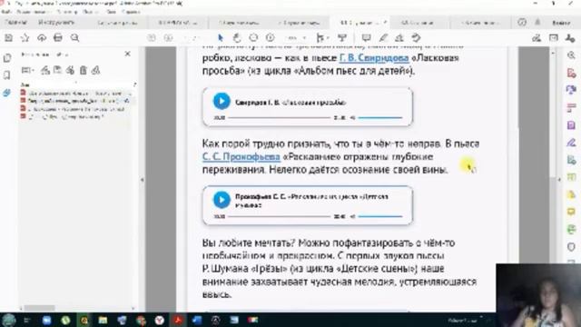Image resolution: width=581 pixels, height=327 pixels.
Task: Open the Yandex browser taskbar icon
Action: coord(160,320)
